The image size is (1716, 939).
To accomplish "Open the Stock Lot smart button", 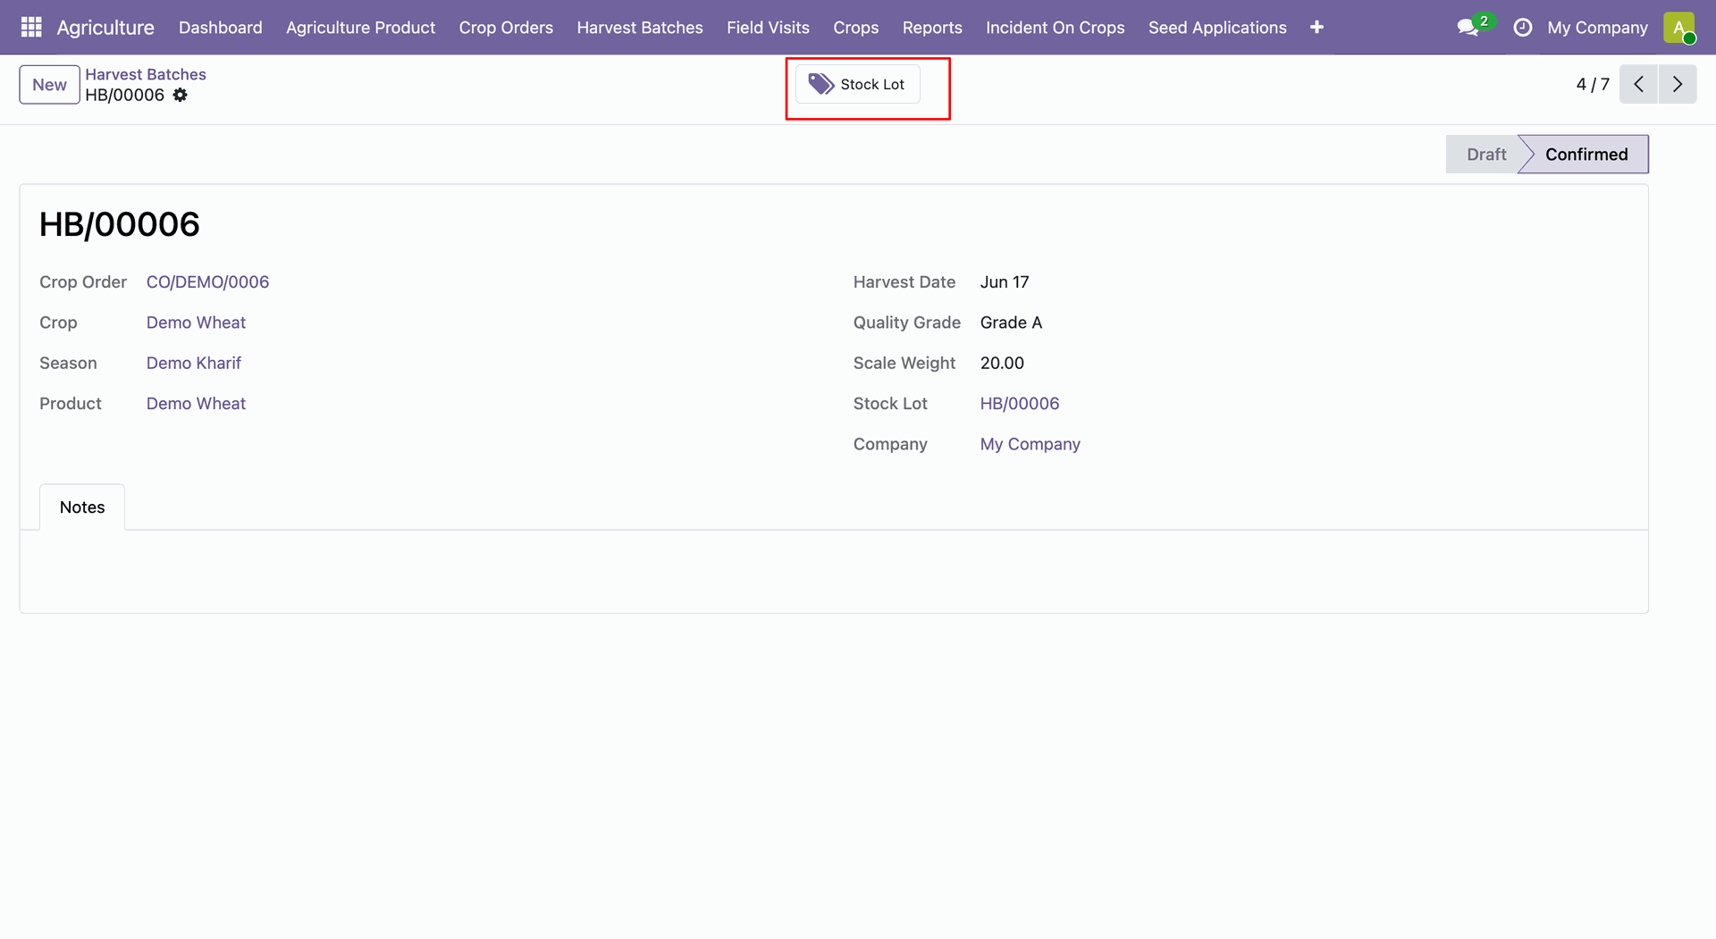I will coord(857,84).
